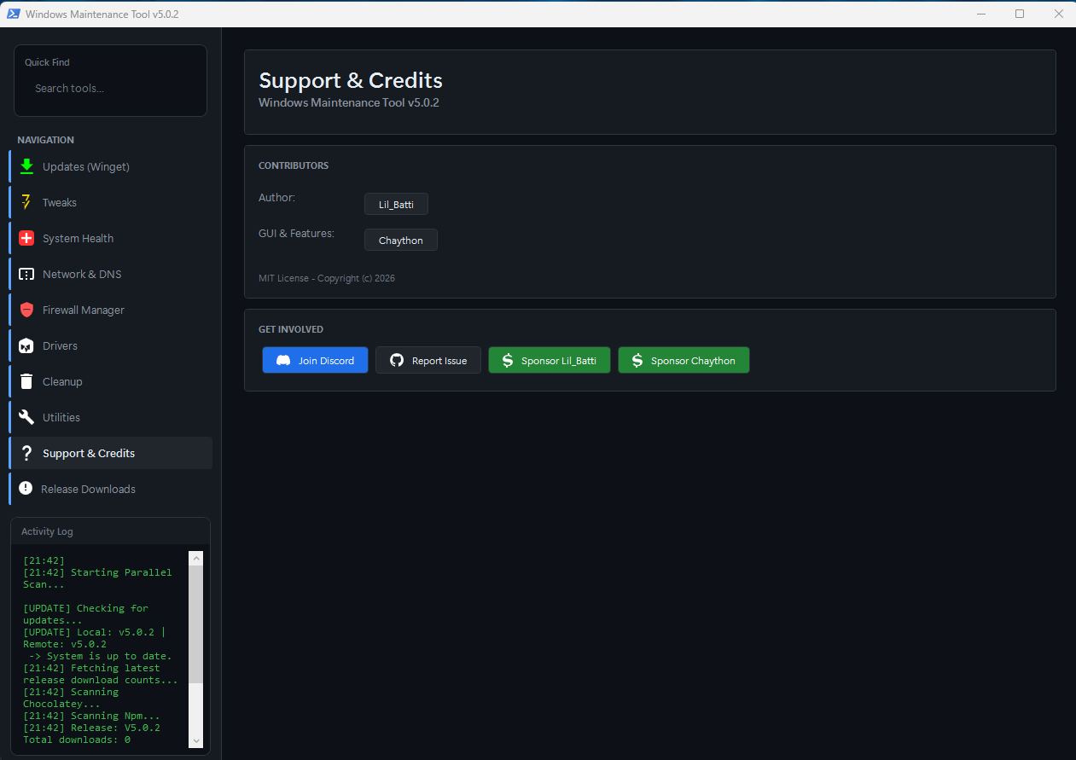The width and height of the screenshot is (1076, 760).
Task: Click the CONTRIBUTORS section heading
Action: 294,165
